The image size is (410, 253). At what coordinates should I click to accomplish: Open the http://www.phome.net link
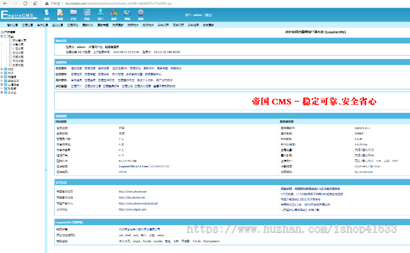[x=133, y=192]
